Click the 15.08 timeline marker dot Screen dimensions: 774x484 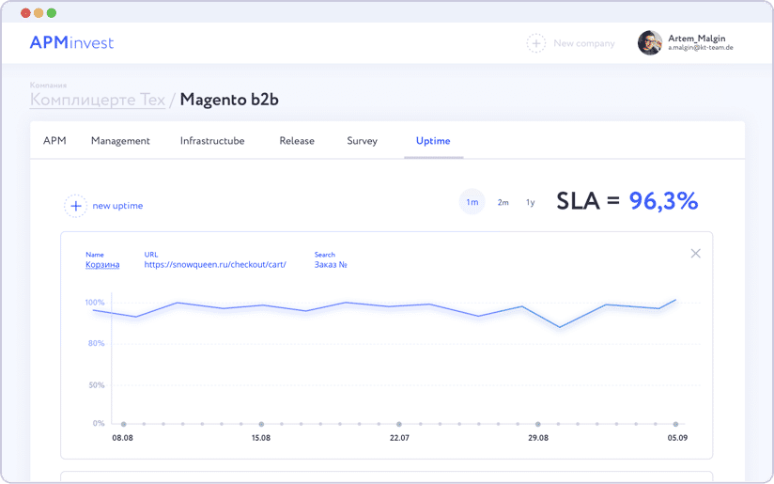(261, 424)
